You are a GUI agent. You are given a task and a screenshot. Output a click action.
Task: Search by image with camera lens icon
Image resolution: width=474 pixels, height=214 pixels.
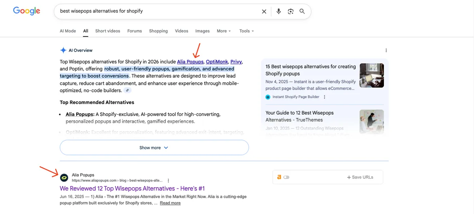point(291,11)
